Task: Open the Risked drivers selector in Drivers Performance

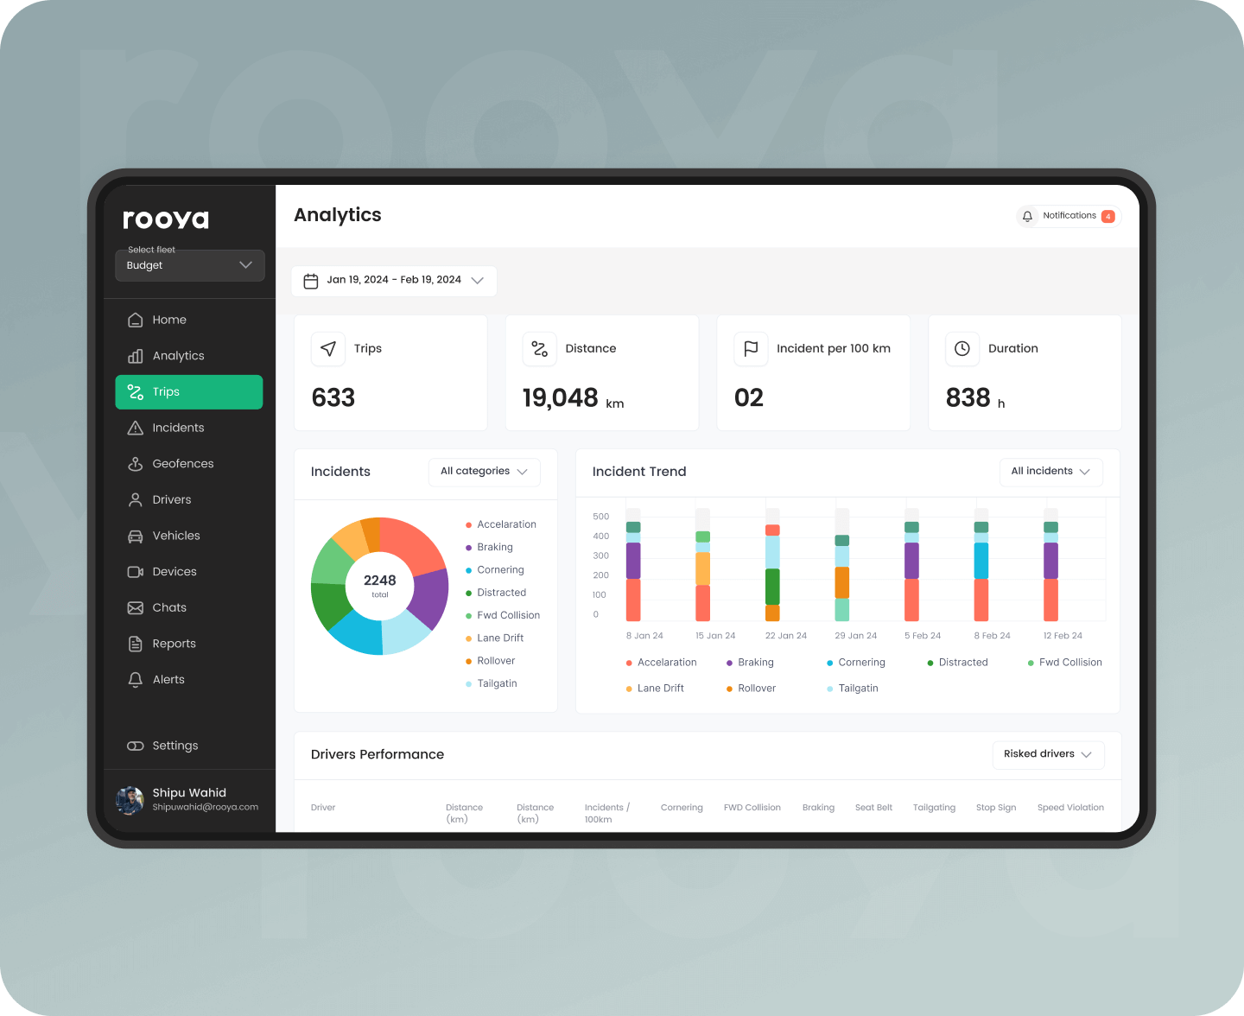Action: pos(1048,754)
